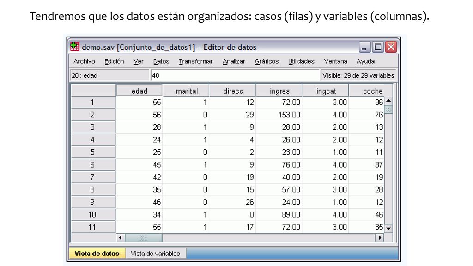The width and height of the screenshot is (473, 266).
Task: Open the Gráficos menu
Action: 267,61
